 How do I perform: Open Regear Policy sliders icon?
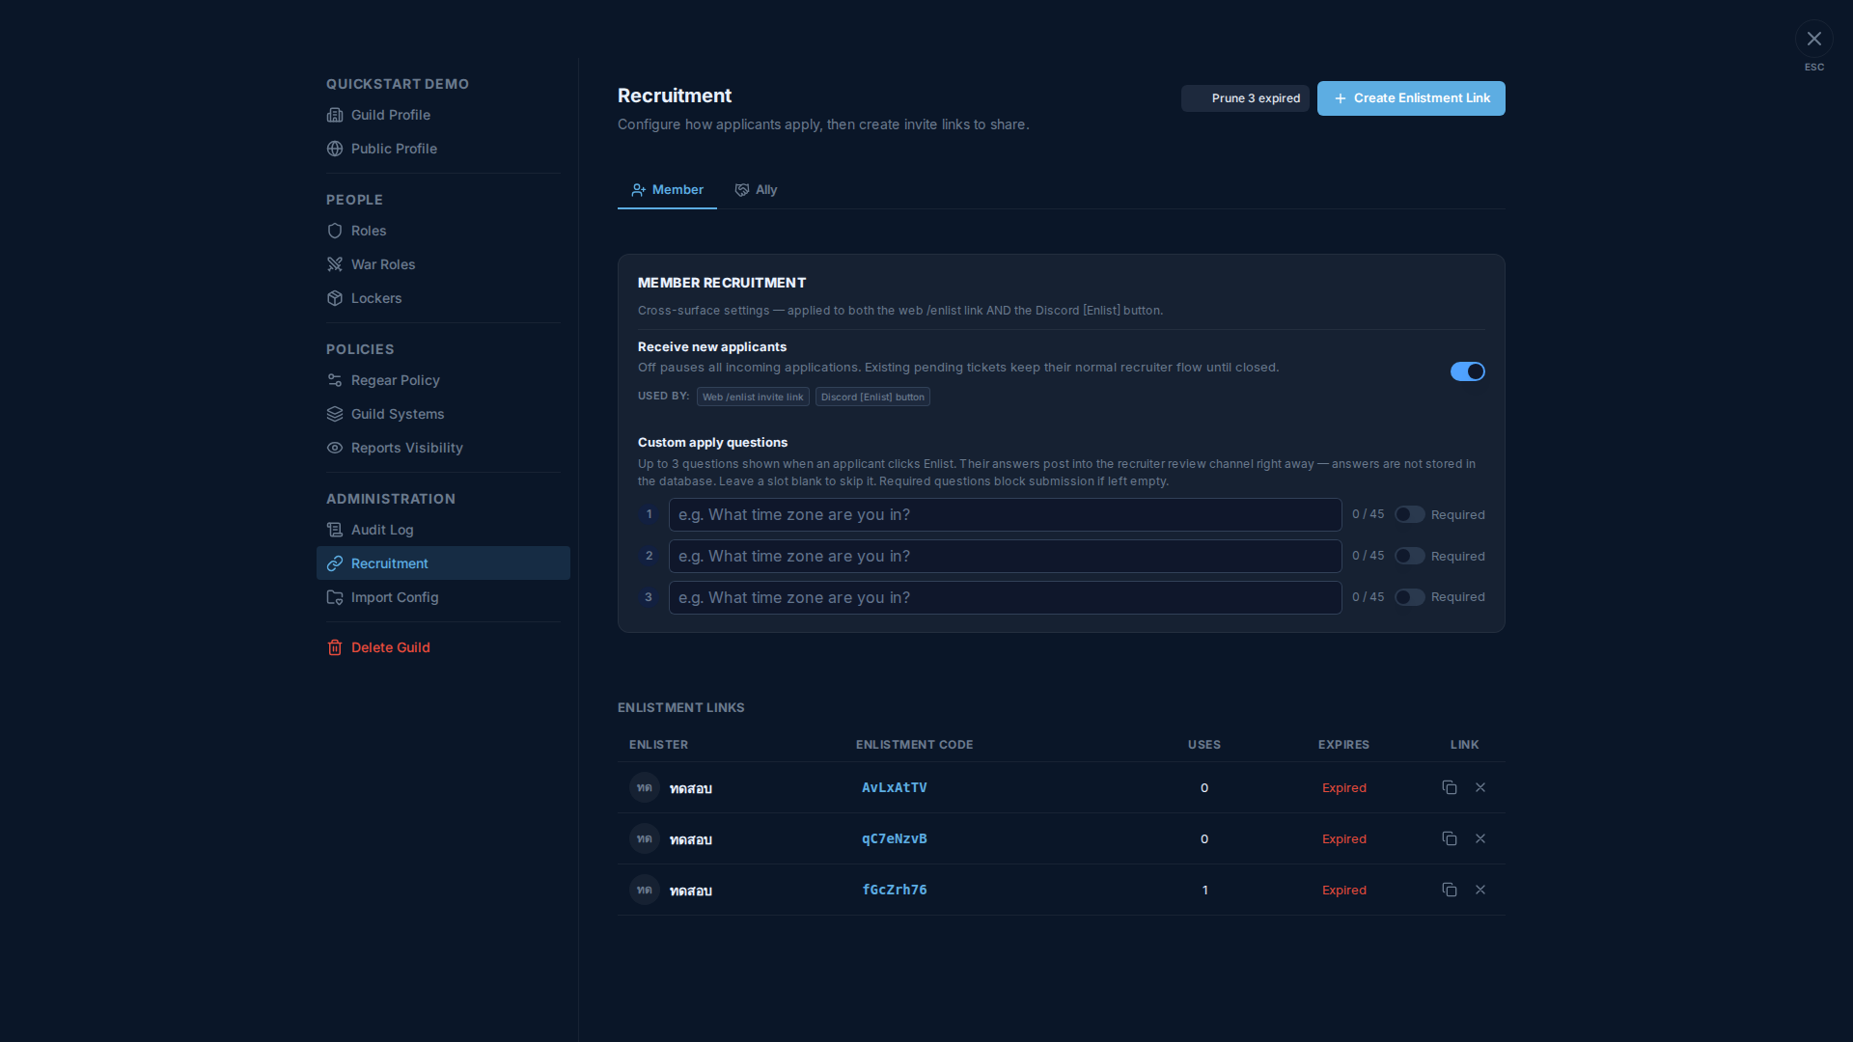click(335, 380)
